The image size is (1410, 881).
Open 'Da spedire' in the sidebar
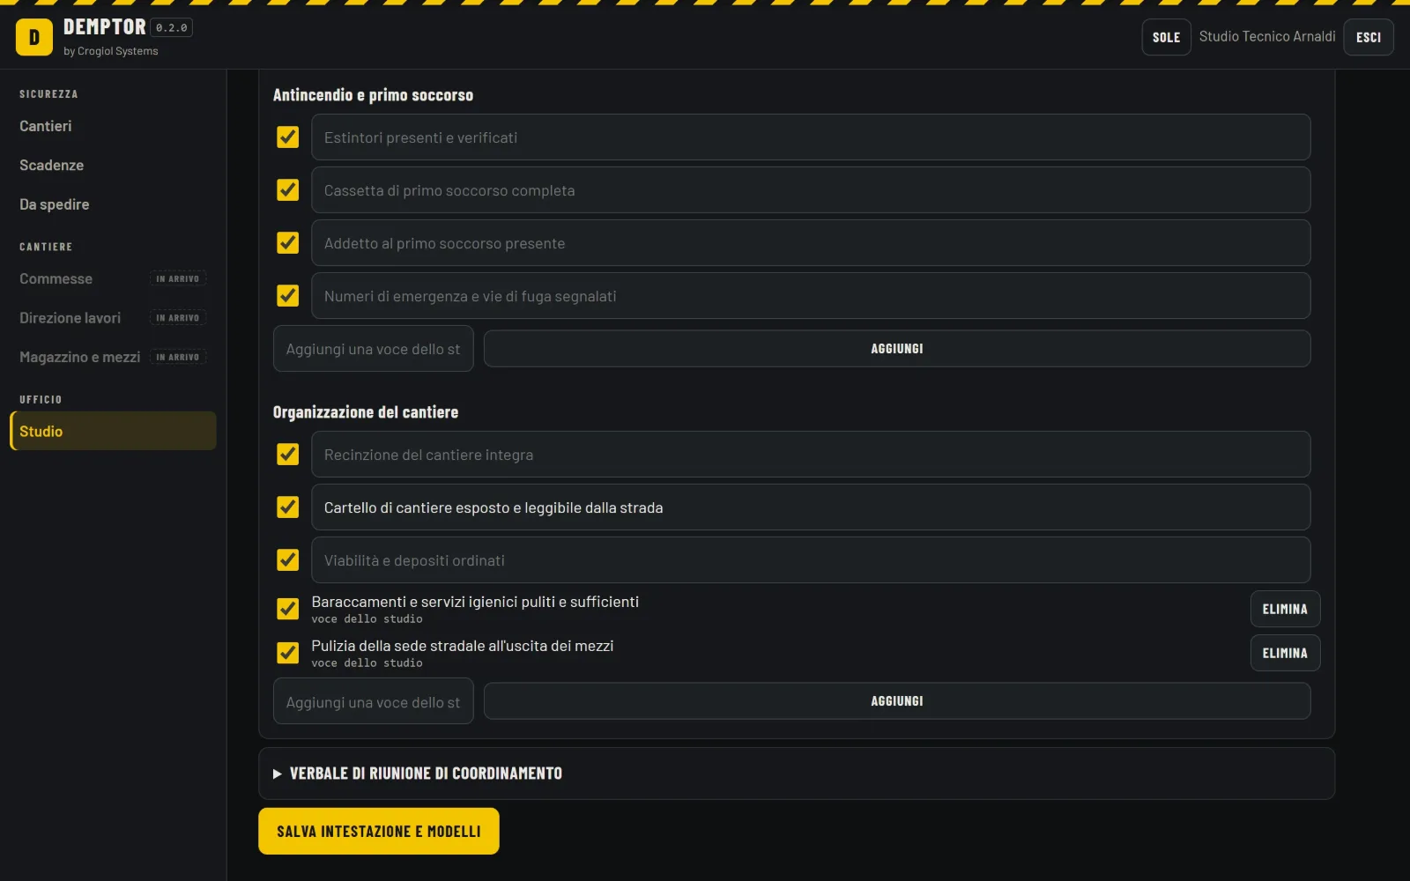pos(112,204)
